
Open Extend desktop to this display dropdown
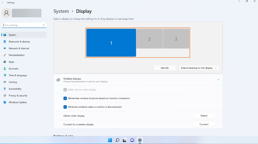199,68
